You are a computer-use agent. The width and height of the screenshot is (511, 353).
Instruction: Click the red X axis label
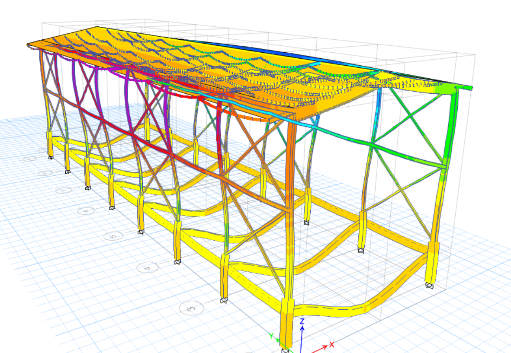click(331, 344)
